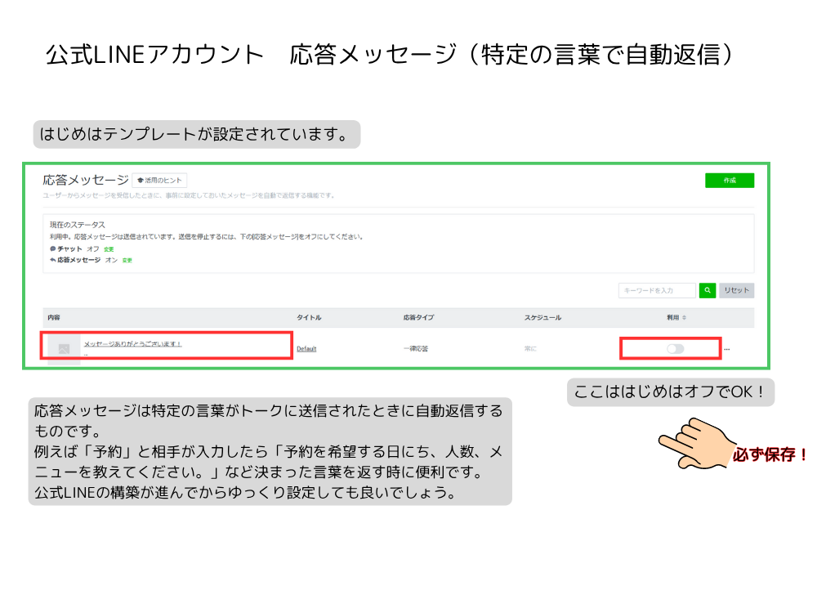Screen dimensions: 817x613
Task: Click the green 作成 button
Action: (730, 181)
